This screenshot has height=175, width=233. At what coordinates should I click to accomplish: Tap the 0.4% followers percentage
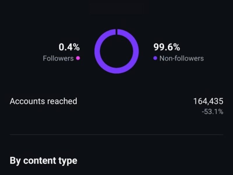pos(69,47)
